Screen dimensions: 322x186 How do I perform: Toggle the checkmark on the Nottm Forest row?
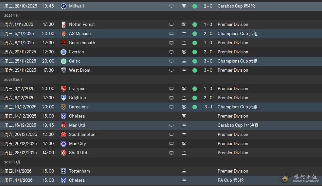pyautogui.click(x=2, y=25)
